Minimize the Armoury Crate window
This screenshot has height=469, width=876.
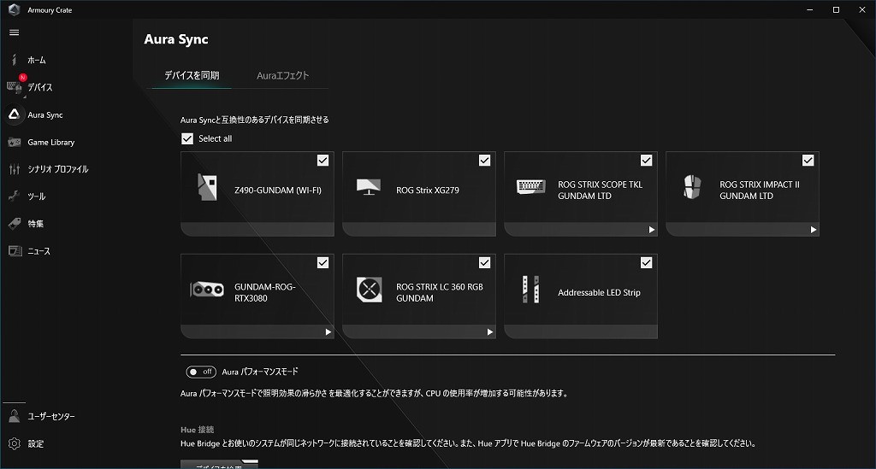coord(809,9)
